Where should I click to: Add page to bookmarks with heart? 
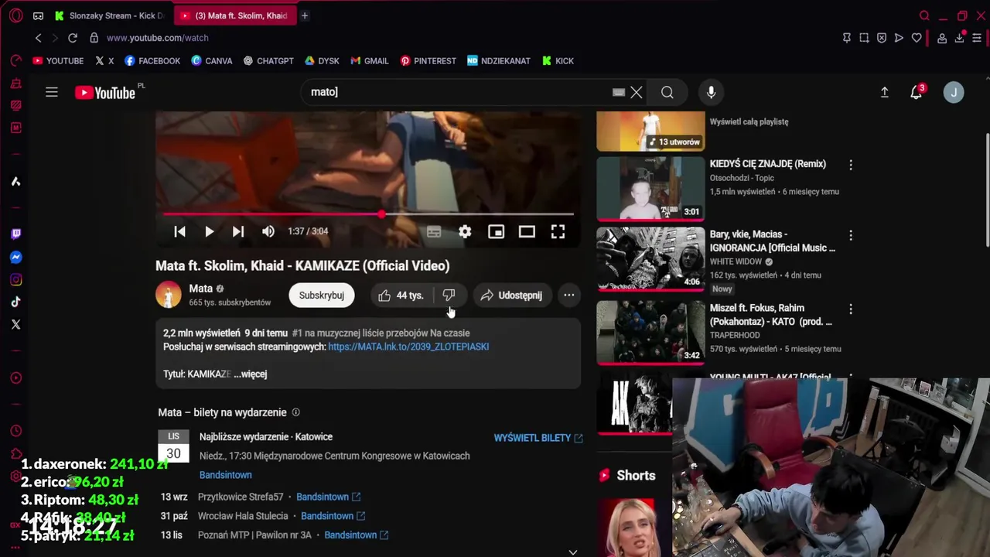[x=917, y=38]
